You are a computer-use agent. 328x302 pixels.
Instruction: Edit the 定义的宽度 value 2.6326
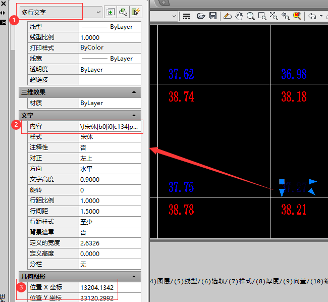coord(110,243)
